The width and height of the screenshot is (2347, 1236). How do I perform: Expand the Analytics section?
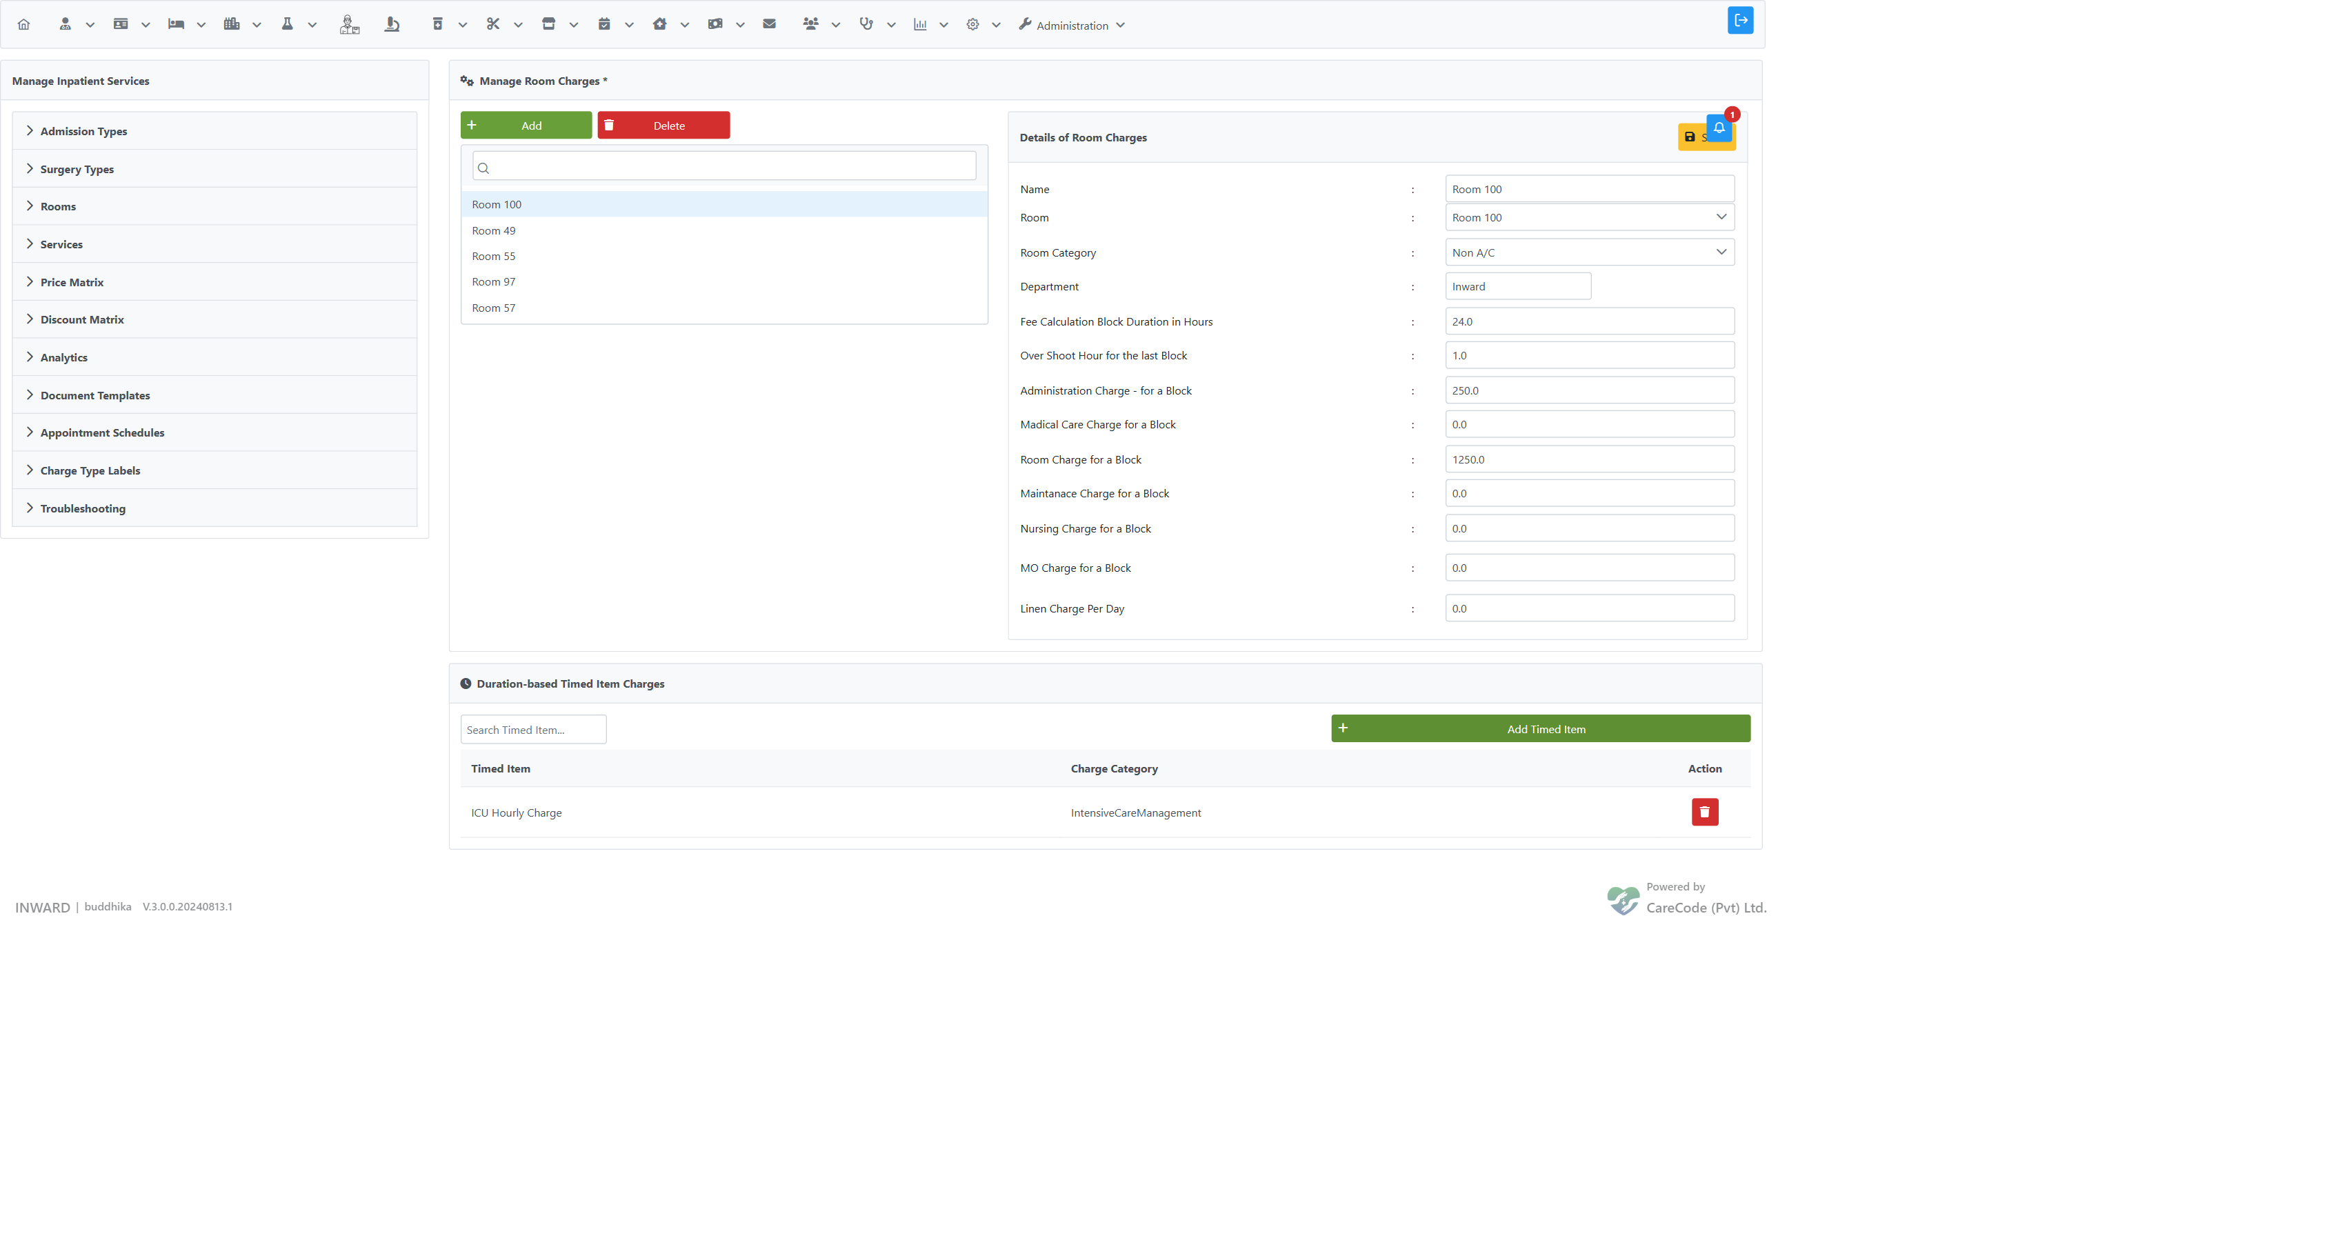tap(215, 357)
